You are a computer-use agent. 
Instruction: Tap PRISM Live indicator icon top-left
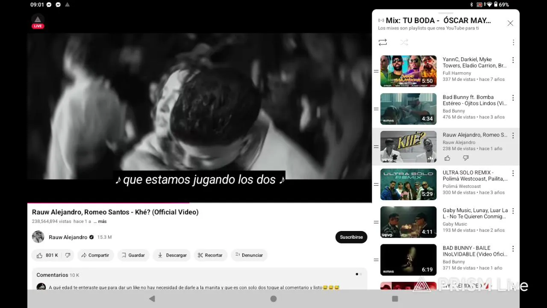click(x=38, y=21)
